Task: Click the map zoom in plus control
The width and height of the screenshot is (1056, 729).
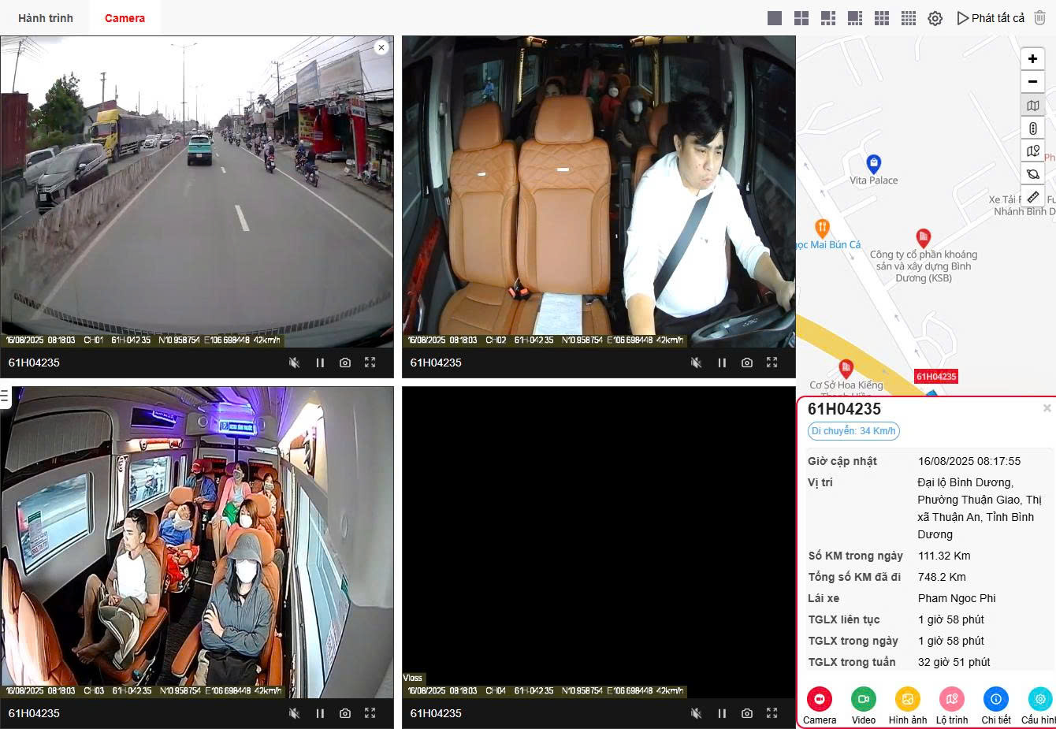Action: click(x=1032, y=58)
